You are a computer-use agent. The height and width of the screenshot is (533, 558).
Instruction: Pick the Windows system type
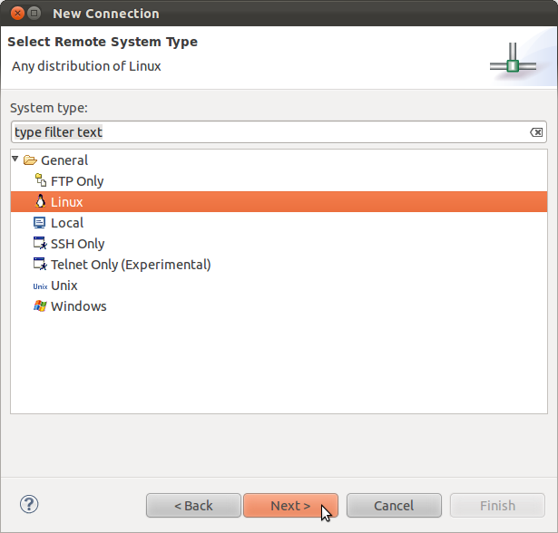click(79, 306)
